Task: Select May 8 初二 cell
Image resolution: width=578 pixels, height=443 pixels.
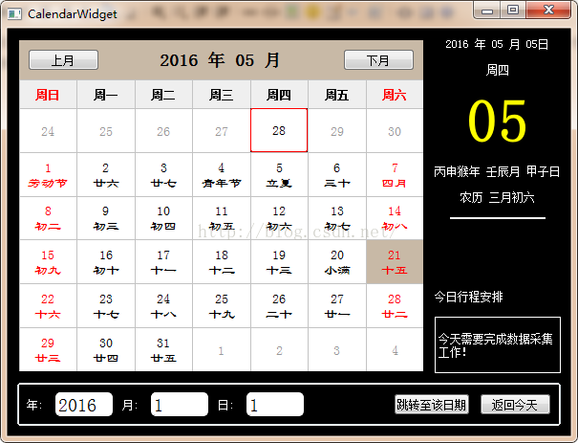Action: [x=48, y=218]
